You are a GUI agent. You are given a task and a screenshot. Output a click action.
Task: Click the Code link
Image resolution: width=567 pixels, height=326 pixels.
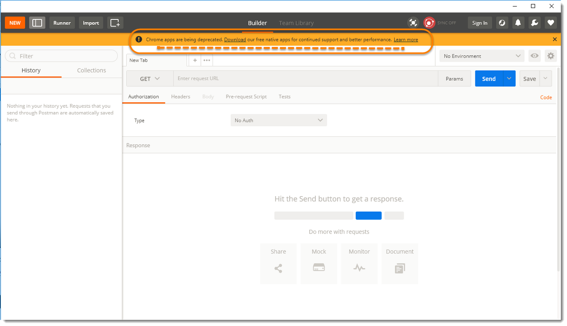point(546,97)
